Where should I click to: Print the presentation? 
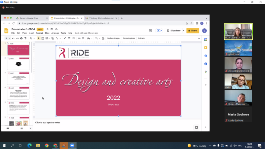(21, 38)
